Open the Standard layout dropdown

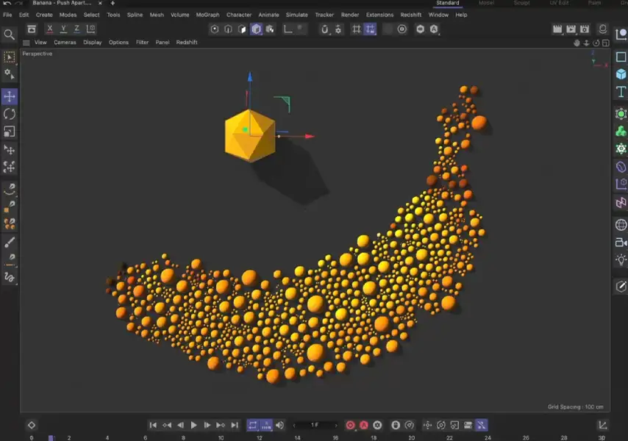pyautogui.click(x=448, y=3)
